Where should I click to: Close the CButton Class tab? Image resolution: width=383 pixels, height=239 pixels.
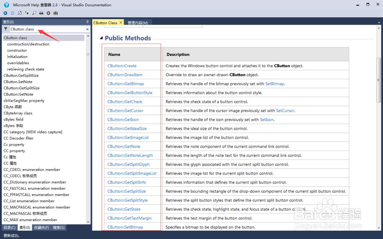pyautogui.click(x=121, y=23)
